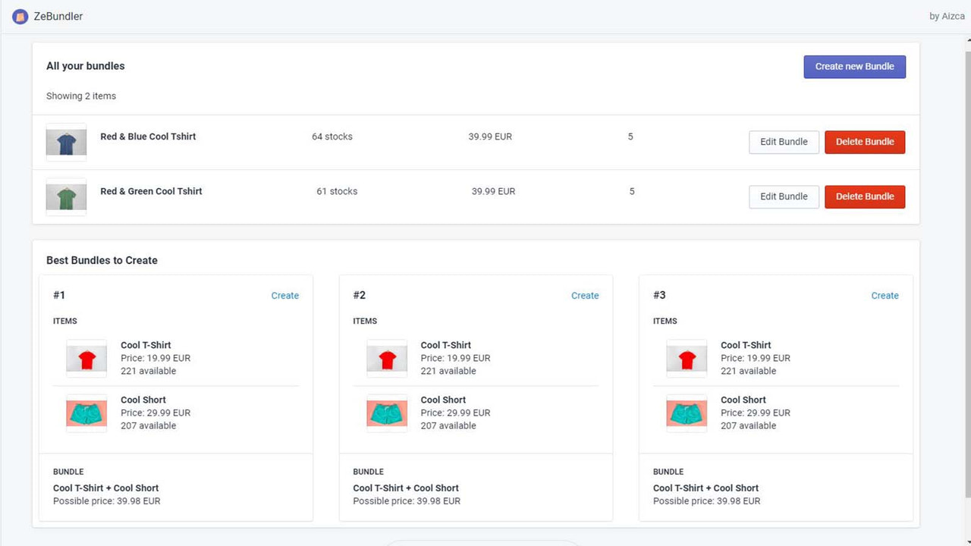
Task: Click Create link on suggestion #3
Action: pyautogui.click(x=885, y=296)
